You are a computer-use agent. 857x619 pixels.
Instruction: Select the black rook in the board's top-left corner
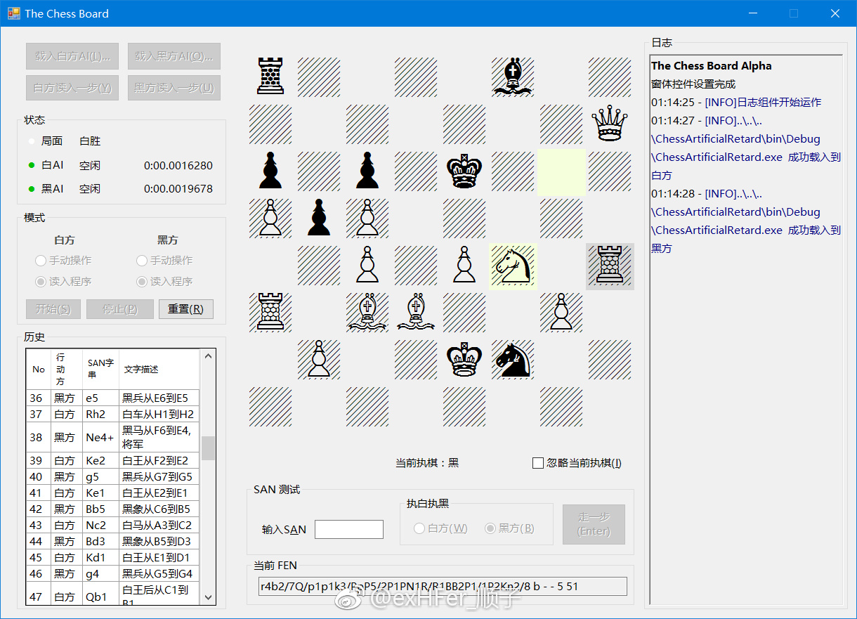pyautogui.click(x=270, y=77)
